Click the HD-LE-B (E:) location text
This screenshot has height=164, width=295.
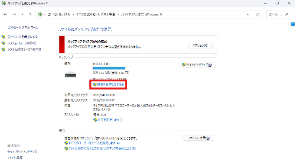[x=102, y=64]
